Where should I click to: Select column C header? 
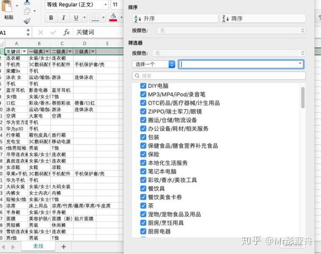pos(62,43)
